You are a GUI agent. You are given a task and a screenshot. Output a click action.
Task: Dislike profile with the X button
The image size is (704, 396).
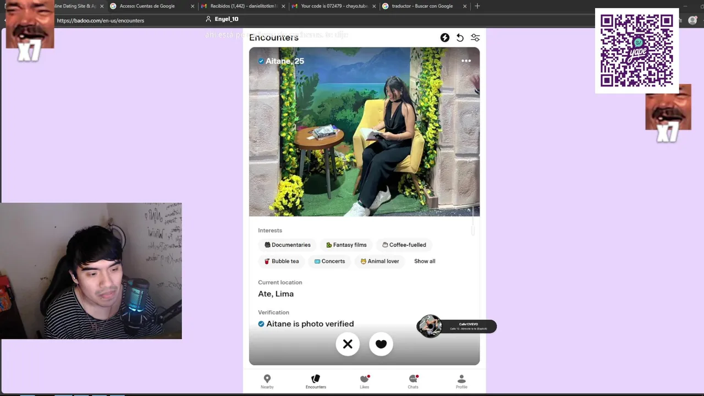point(348,344)
